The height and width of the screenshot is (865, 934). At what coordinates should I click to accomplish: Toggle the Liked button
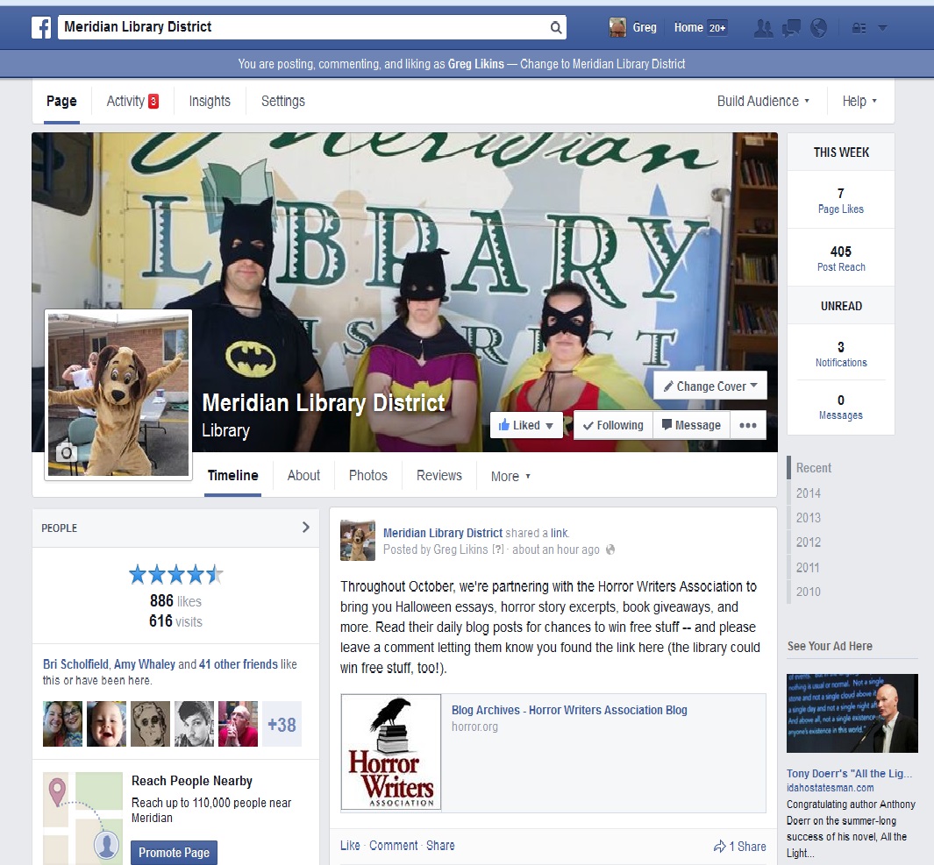pos(526,425)
